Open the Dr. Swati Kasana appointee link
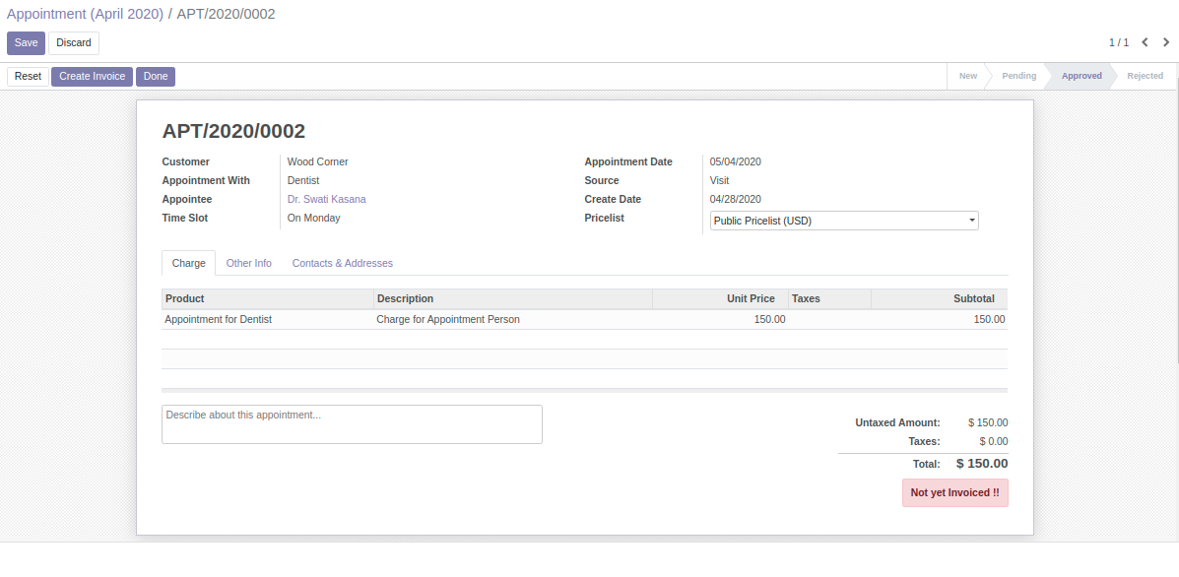The width and height of the screenshot is (1179, 577). pos(326,199)
